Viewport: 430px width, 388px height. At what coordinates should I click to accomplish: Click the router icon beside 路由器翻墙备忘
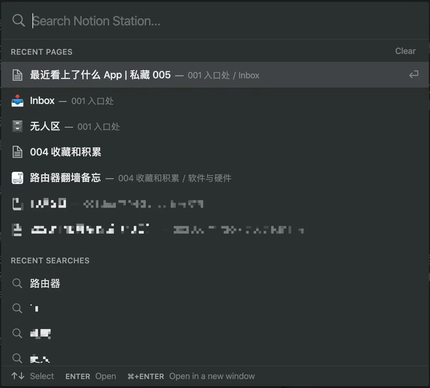[17, 178]
